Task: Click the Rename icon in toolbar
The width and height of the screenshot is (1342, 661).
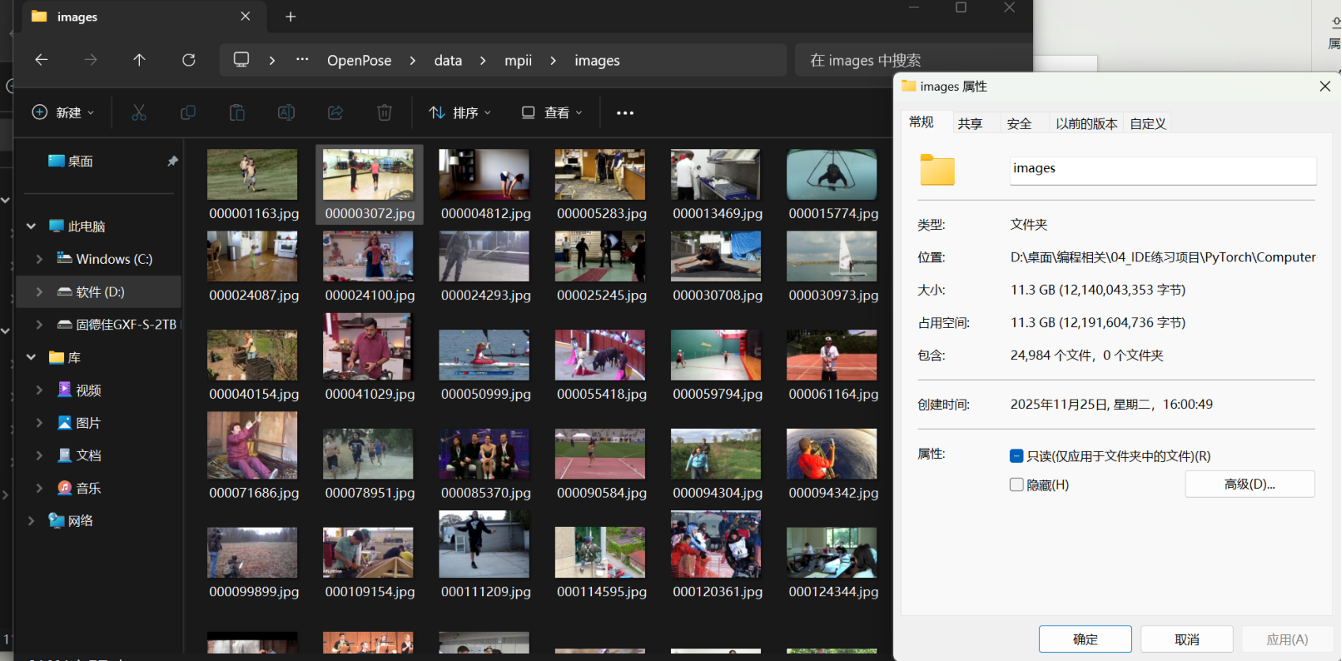Action: [286, 113]
